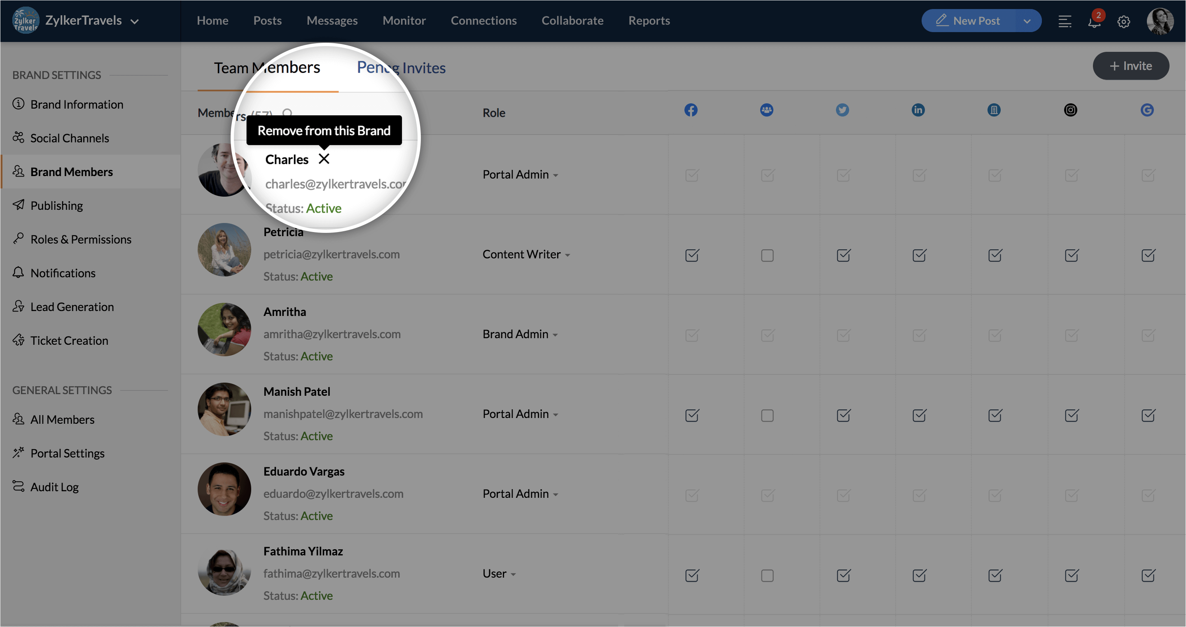Open the header list menu icon
The width and height of the screenshot is (1186, 627).
(x=1065, y=22)
